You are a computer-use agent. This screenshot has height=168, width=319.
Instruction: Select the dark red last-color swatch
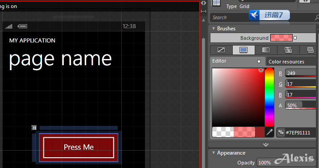[x=260, y=132]
